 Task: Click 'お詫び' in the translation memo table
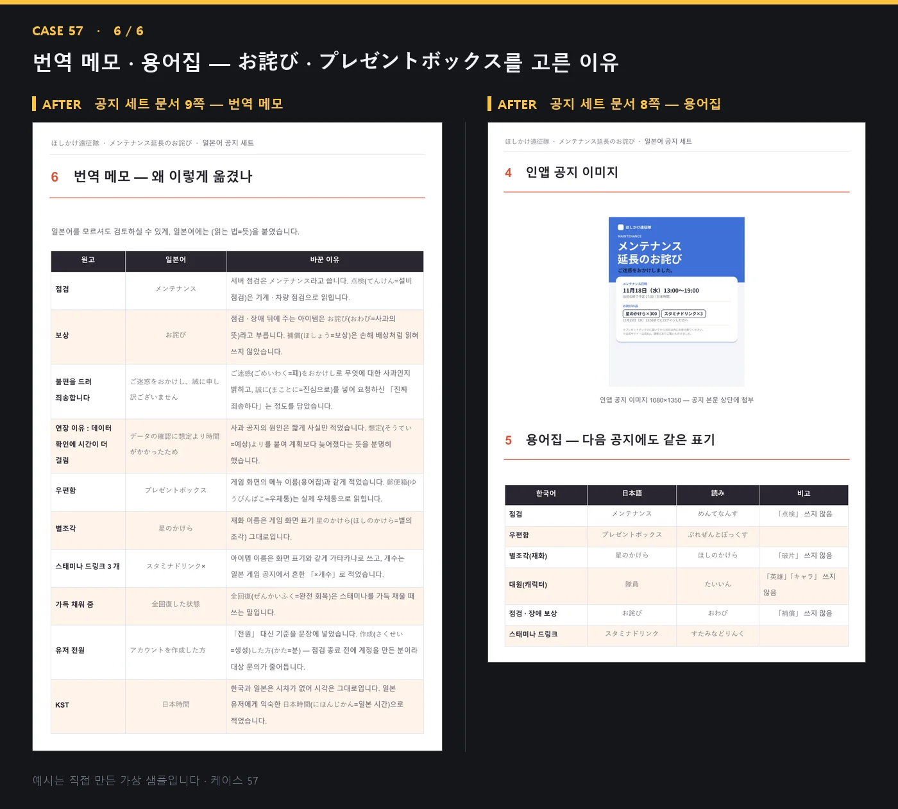(176, 336)
